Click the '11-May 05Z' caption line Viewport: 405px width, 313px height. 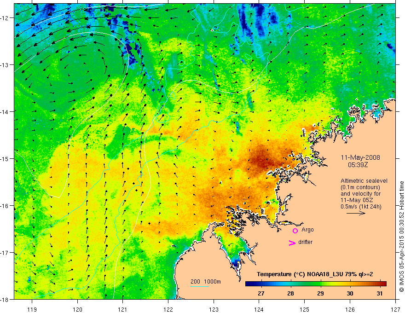pyautogui.click(x=357, y=200)
